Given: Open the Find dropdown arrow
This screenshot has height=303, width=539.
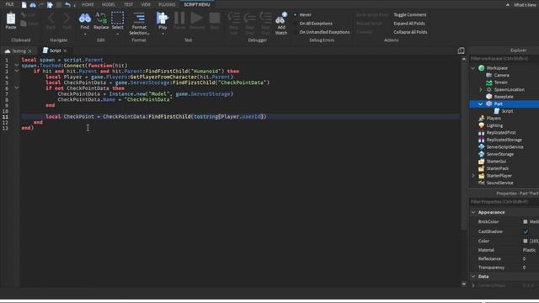Looking at the screenshot, I should (84, 34).
